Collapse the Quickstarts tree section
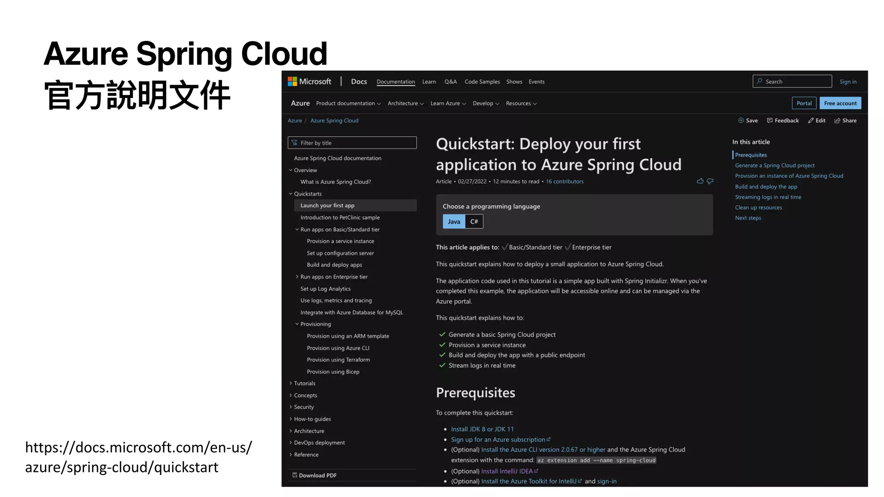Viewport: 884px width, 497px height. (290, 194)
